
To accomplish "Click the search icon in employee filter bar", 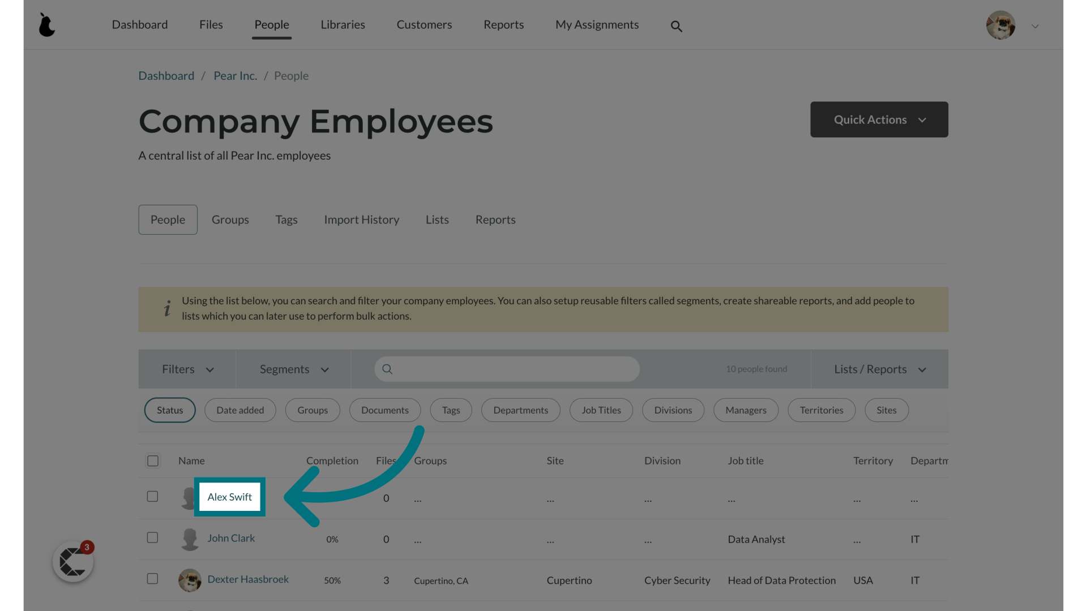I will [x=387, y=368].
